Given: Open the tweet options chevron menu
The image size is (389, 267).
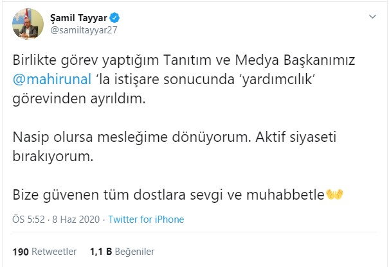Looking at the screenshot, I should click(372, 17).
